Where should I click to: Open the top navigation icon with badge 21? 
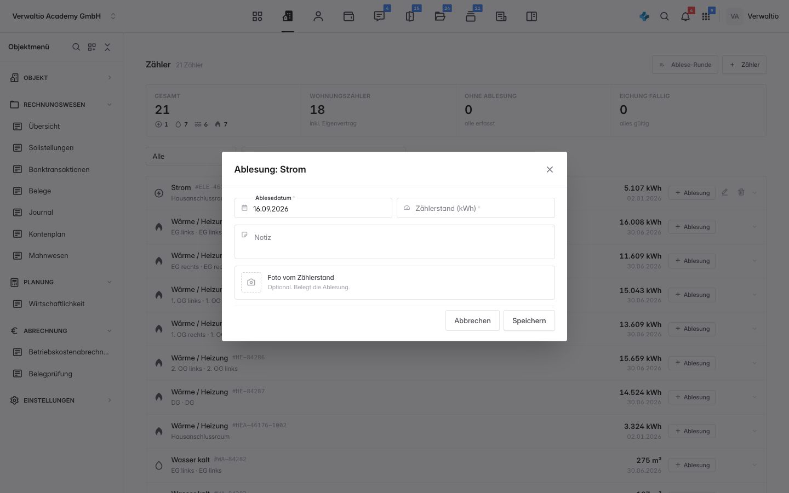pos(471,16)
